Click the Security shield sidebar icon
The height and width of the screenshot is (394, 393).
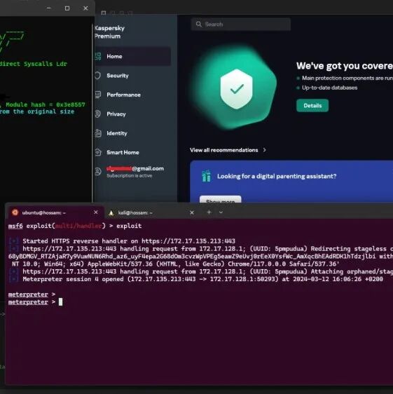pos(97,76)
